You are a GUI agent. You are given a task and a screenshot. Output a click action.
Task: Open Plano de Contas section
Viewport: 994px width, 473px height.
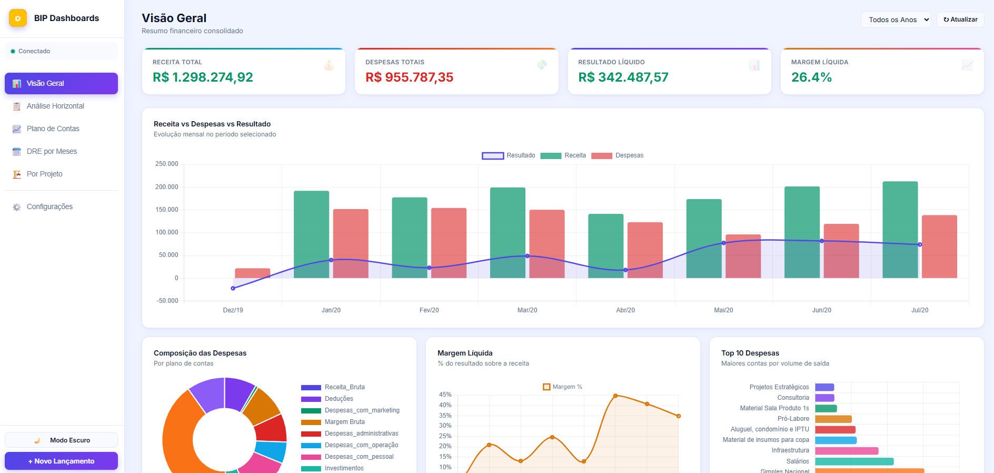[x=61, y=129]
